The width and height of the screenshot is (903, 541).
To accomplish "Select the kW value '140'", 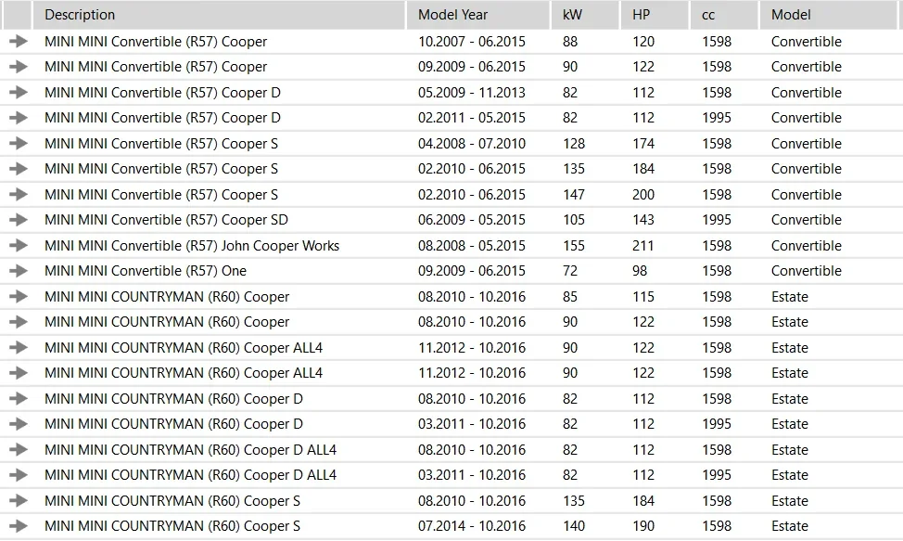I will [x=574, y=526].
